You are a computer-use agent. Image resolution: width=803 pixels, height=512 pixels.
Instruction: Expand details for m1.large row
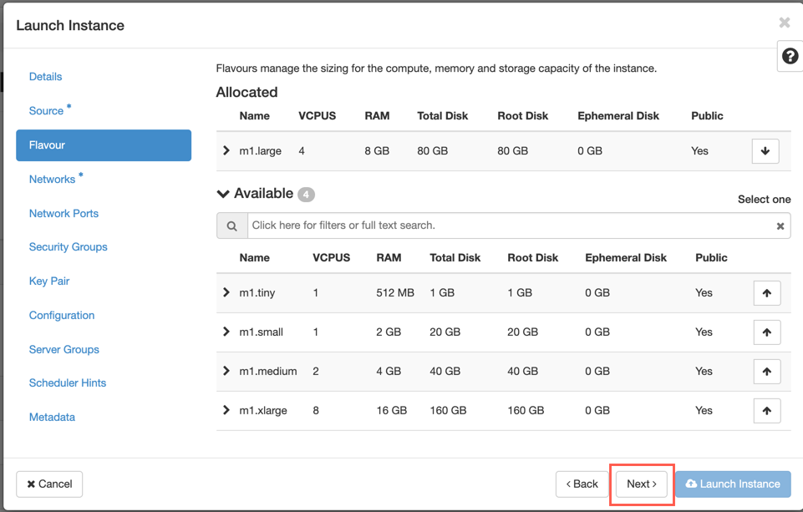point(226,150)
